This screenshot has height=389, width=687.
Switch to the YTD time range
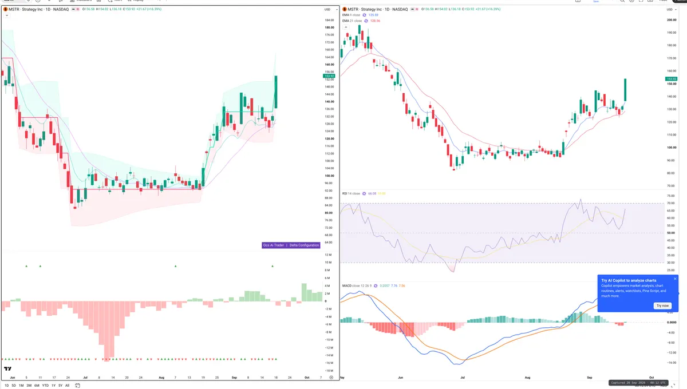click(45, 386)
